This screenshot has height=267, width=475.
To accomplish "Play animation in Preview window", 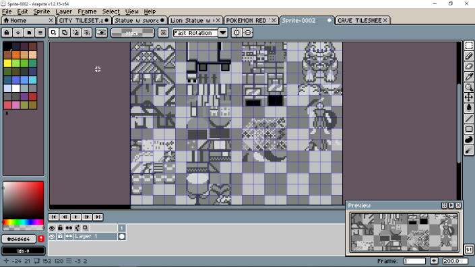I will point(451,205).
